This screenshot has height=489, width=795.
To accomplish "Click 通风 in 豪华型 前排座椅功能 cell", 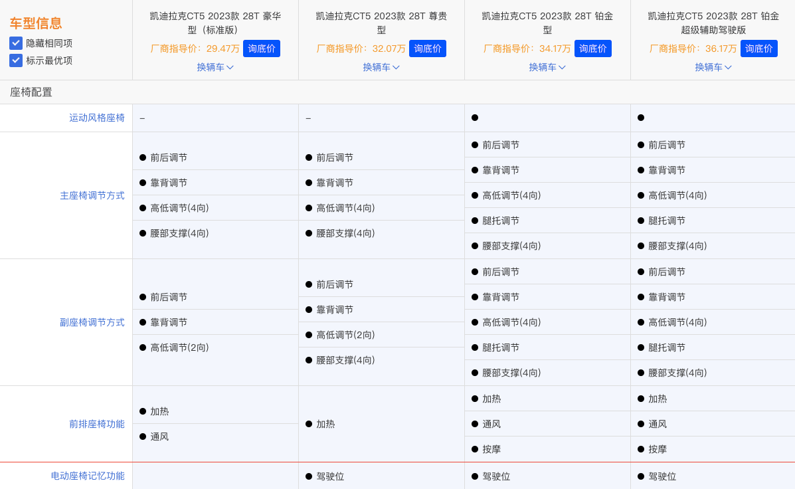I will click(159, 437).
